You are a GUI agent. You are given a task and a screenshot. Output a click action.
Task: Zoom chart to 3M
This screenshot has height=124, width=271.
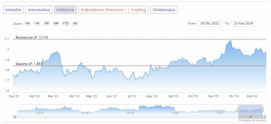46,23
